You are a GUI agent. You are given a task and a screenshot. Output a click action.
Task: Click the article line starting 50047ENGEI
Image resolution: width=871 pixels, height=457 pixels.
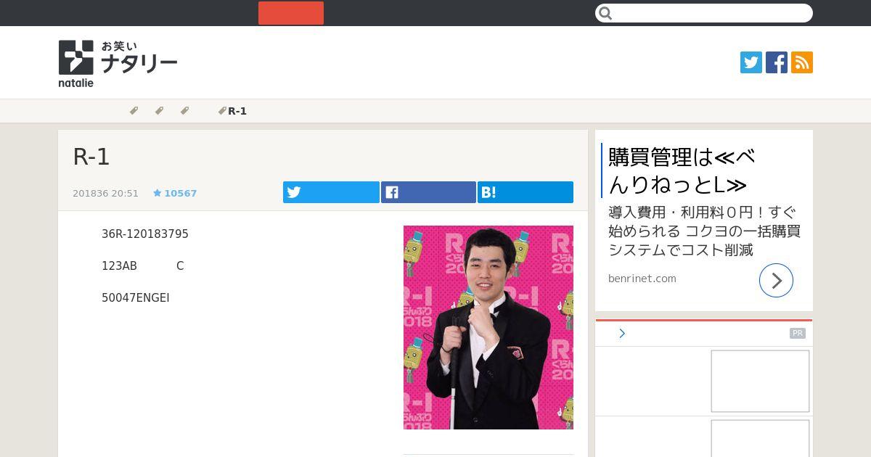[x=136, y=298]
